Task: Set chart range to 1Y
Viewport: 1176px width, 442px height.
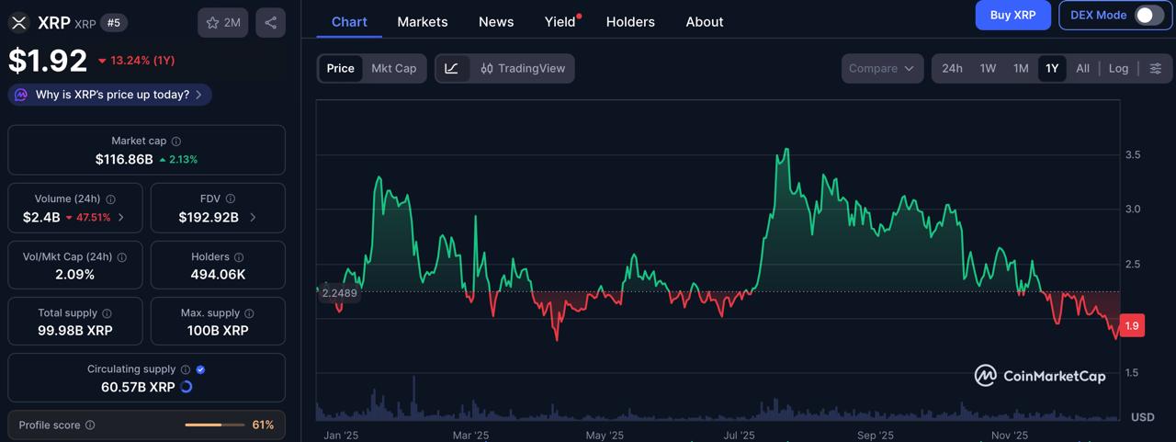Action: [x=1052, y=69]
